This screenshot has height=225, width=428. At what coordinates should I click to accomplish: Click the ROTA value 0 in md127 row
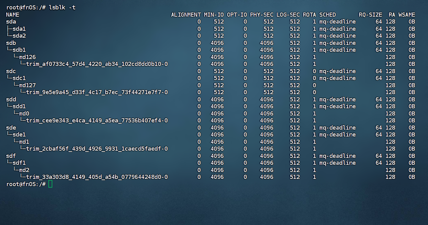[x=314, y=85]
